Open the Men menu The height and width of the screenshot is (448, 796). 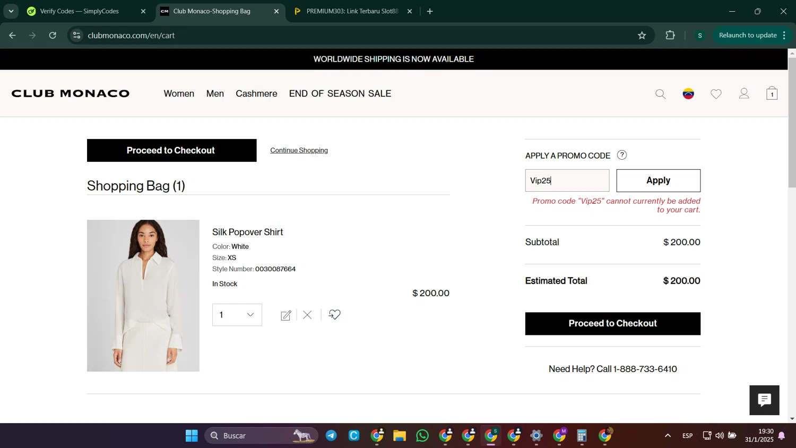[215, 94]
